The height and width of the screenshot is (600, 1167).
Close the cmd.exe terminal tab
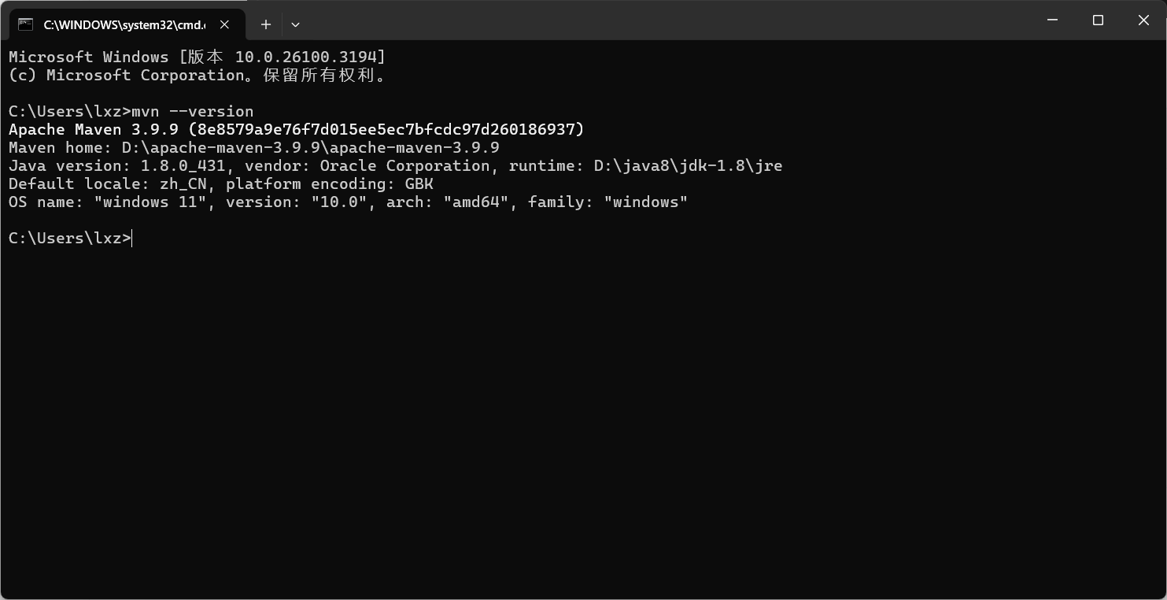point(224,24)
